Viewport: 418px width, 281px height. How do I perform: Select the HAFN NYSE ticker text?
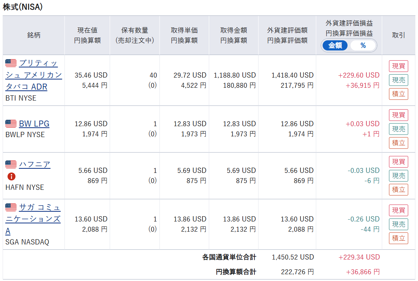coord(24,187)
